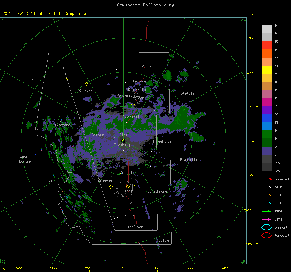This screenshot has width=291, height=272.
Task: Click the Banff label
Action: (x=53, y=180)
